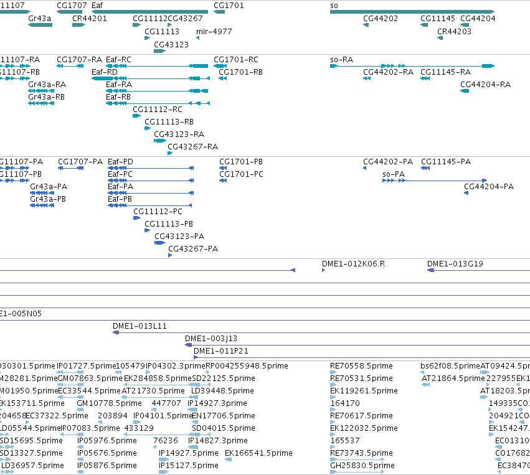Click the CG44202-RA transcript label

388,72
